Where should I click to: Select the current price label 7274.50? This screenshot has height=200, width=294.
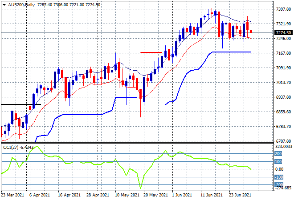tap(283, 33)
